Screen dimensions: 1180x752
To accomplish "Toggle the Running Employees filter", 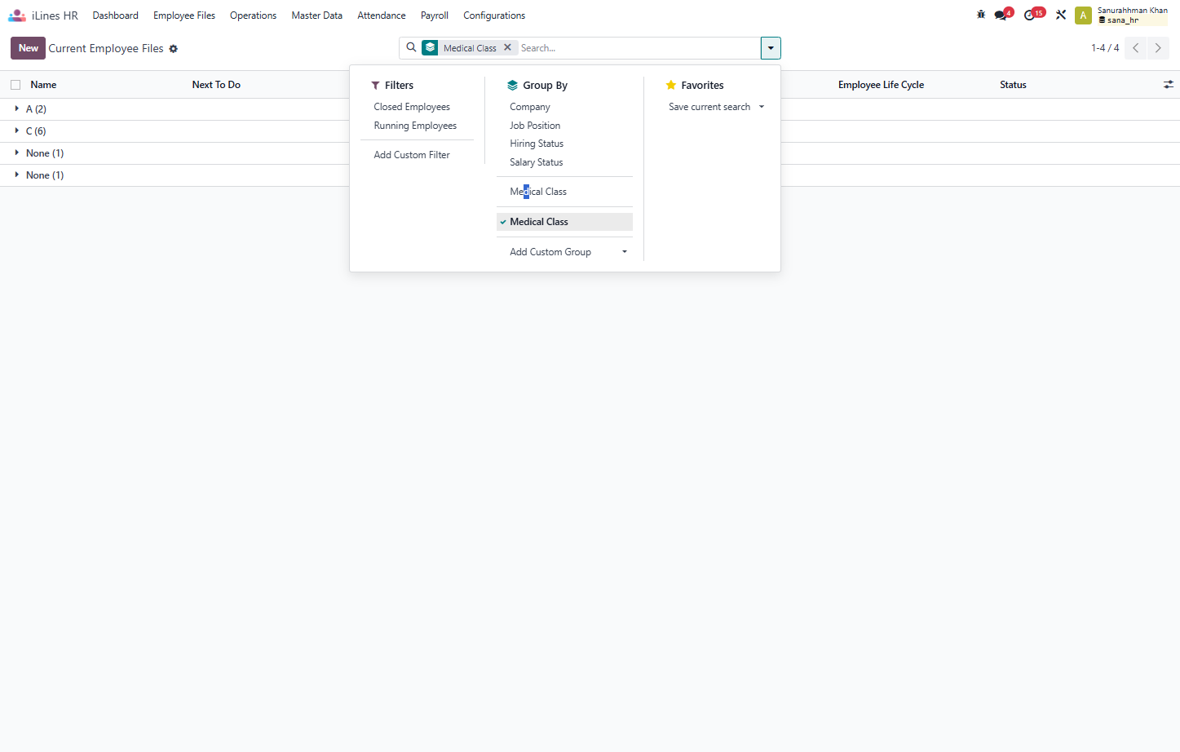I will click(415, 126).
